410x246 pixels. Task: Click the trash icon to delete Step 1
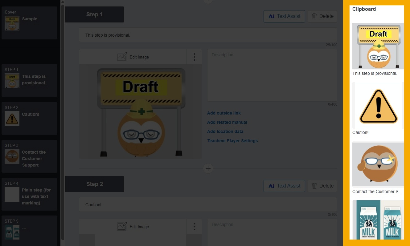(x=314, y=16)
